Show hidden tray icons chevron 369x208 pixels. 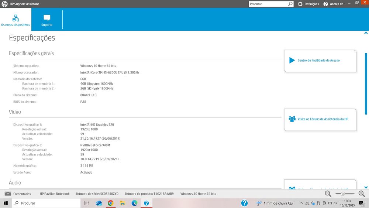[301, 203]
